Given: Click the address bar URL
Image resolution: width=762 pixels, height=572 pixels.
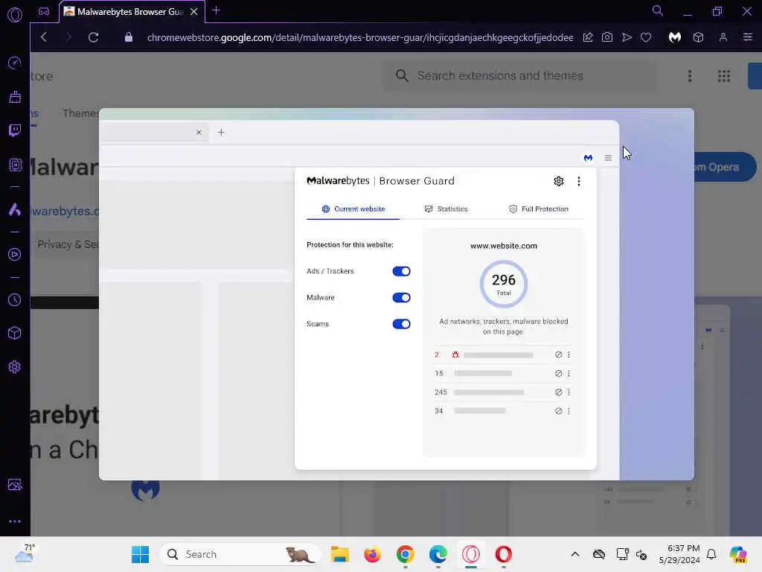Looking at the screenshot, I should [x=359, y=37].
